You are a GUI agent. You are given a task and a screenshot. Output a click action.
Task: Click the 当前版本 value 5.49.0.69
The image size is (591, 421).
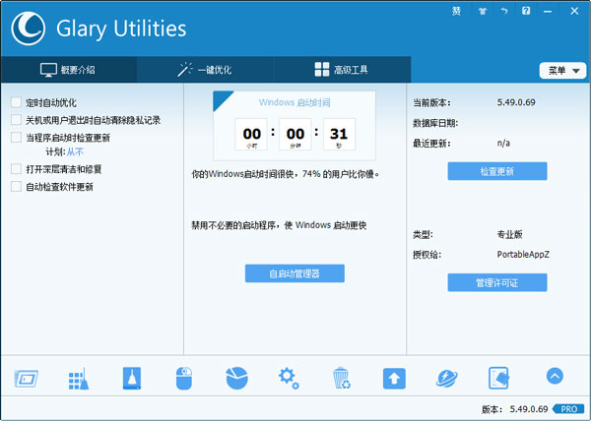[516, 102]
